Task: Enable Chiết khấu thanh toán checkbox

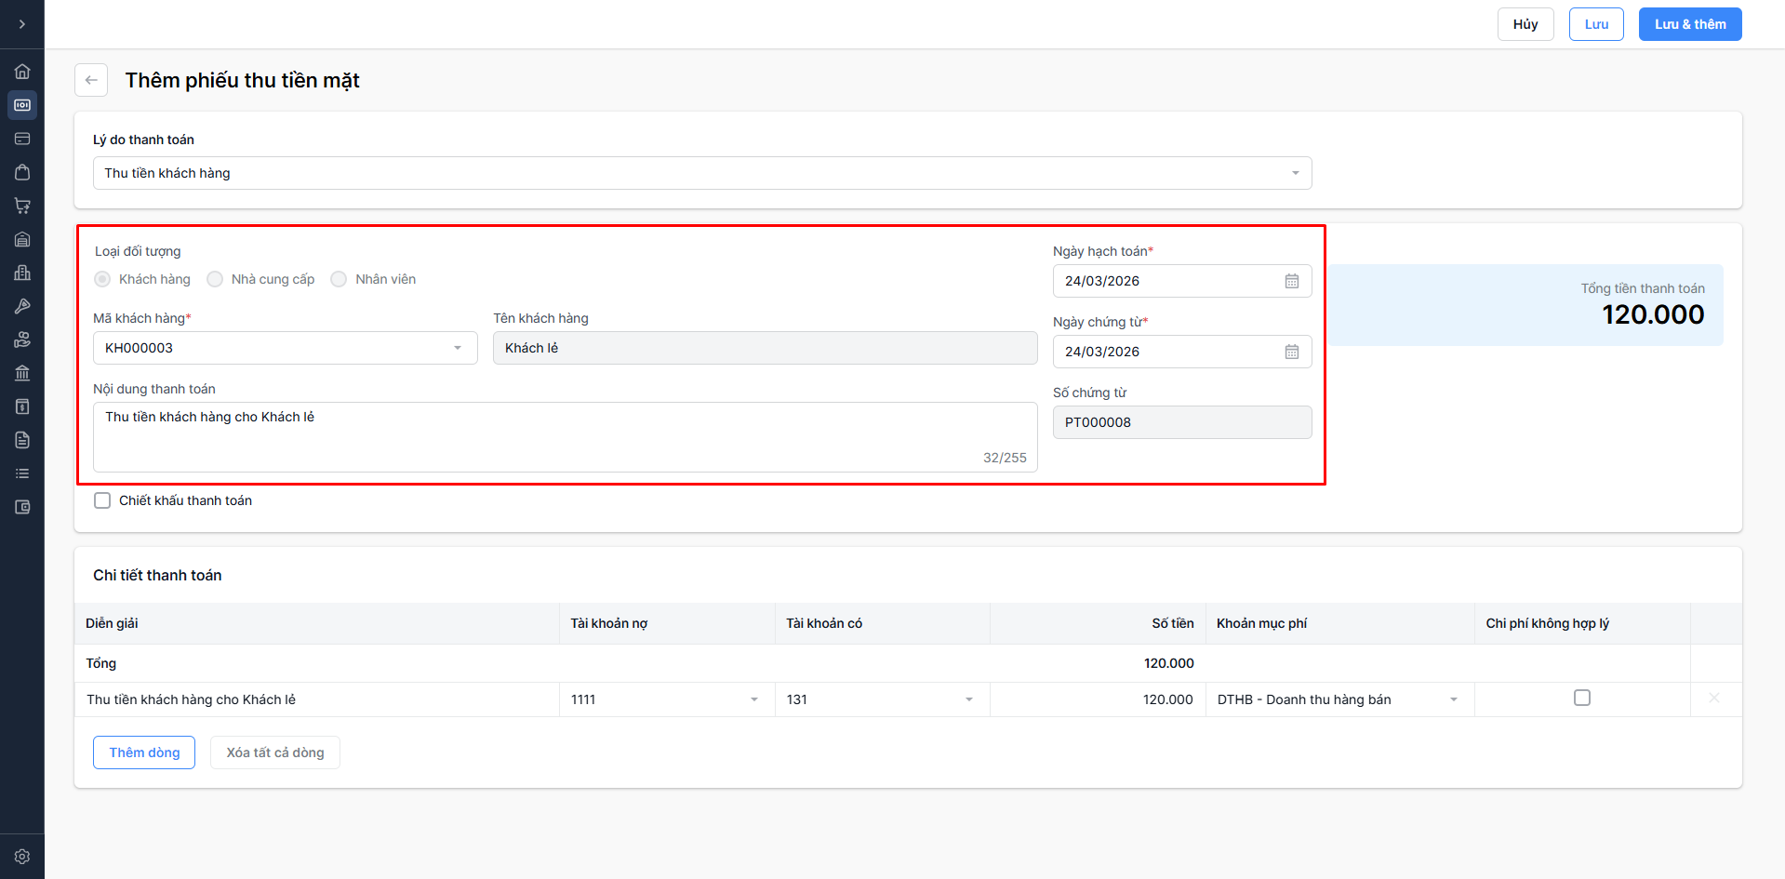Action: pyautogui.click(x=102, y=500)
